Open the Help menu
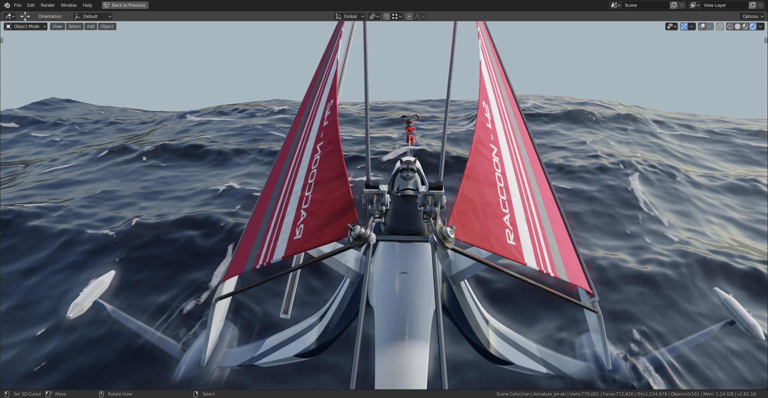 pos(87,5)
